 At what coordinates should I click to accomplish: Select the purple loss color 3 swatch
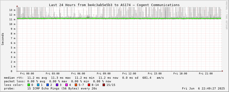[x=57, y=85]
